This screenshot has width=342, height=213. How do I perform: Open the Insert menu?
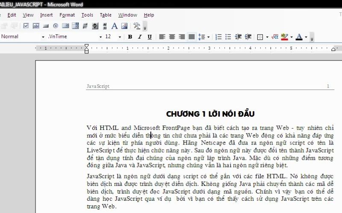[46, 15]
